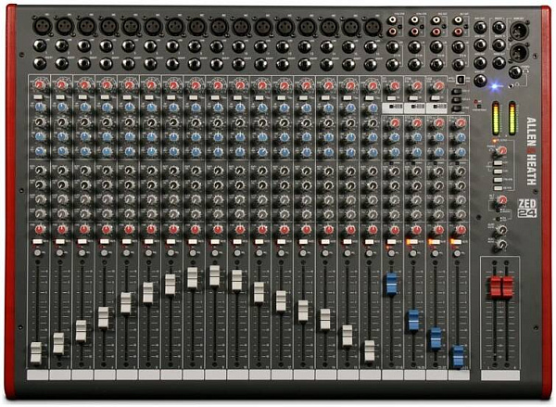Toggle last white button in master section stack
556x407 pixels.
pyautogui.click(x=499, y=188)
